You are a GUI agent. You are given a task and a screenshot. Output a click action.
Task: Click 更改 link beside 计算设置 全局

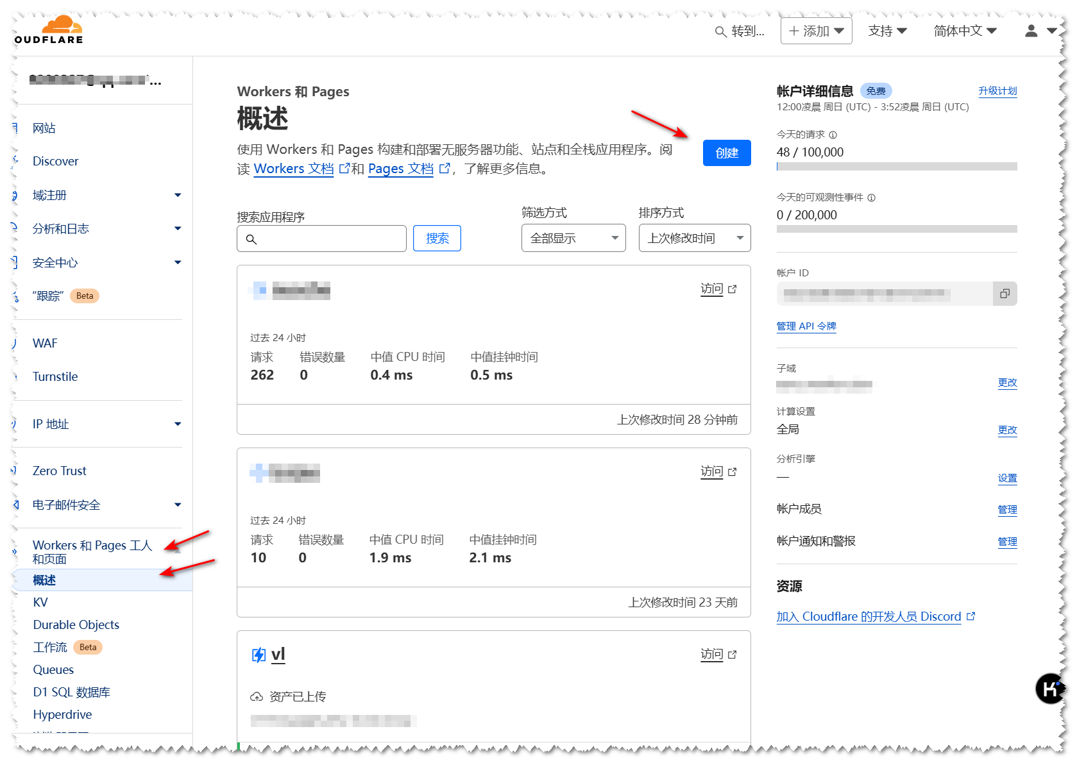1007,430
